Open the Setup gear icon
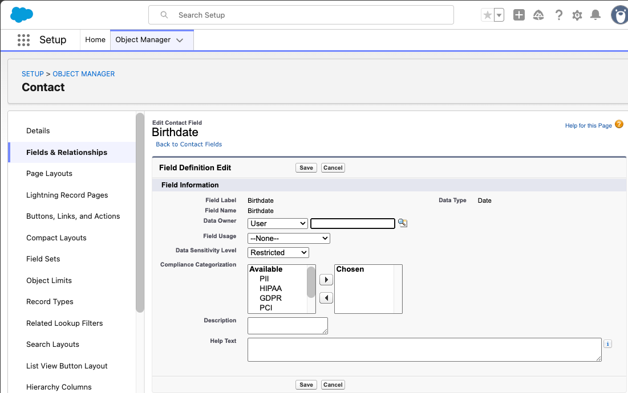The image size is (628, 393). click(577, 15)
